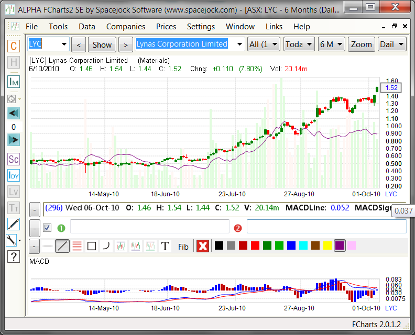Pick the bright green color swatch
The height and width of the screenshot is (335, 415).
click(x=279, y=245)
